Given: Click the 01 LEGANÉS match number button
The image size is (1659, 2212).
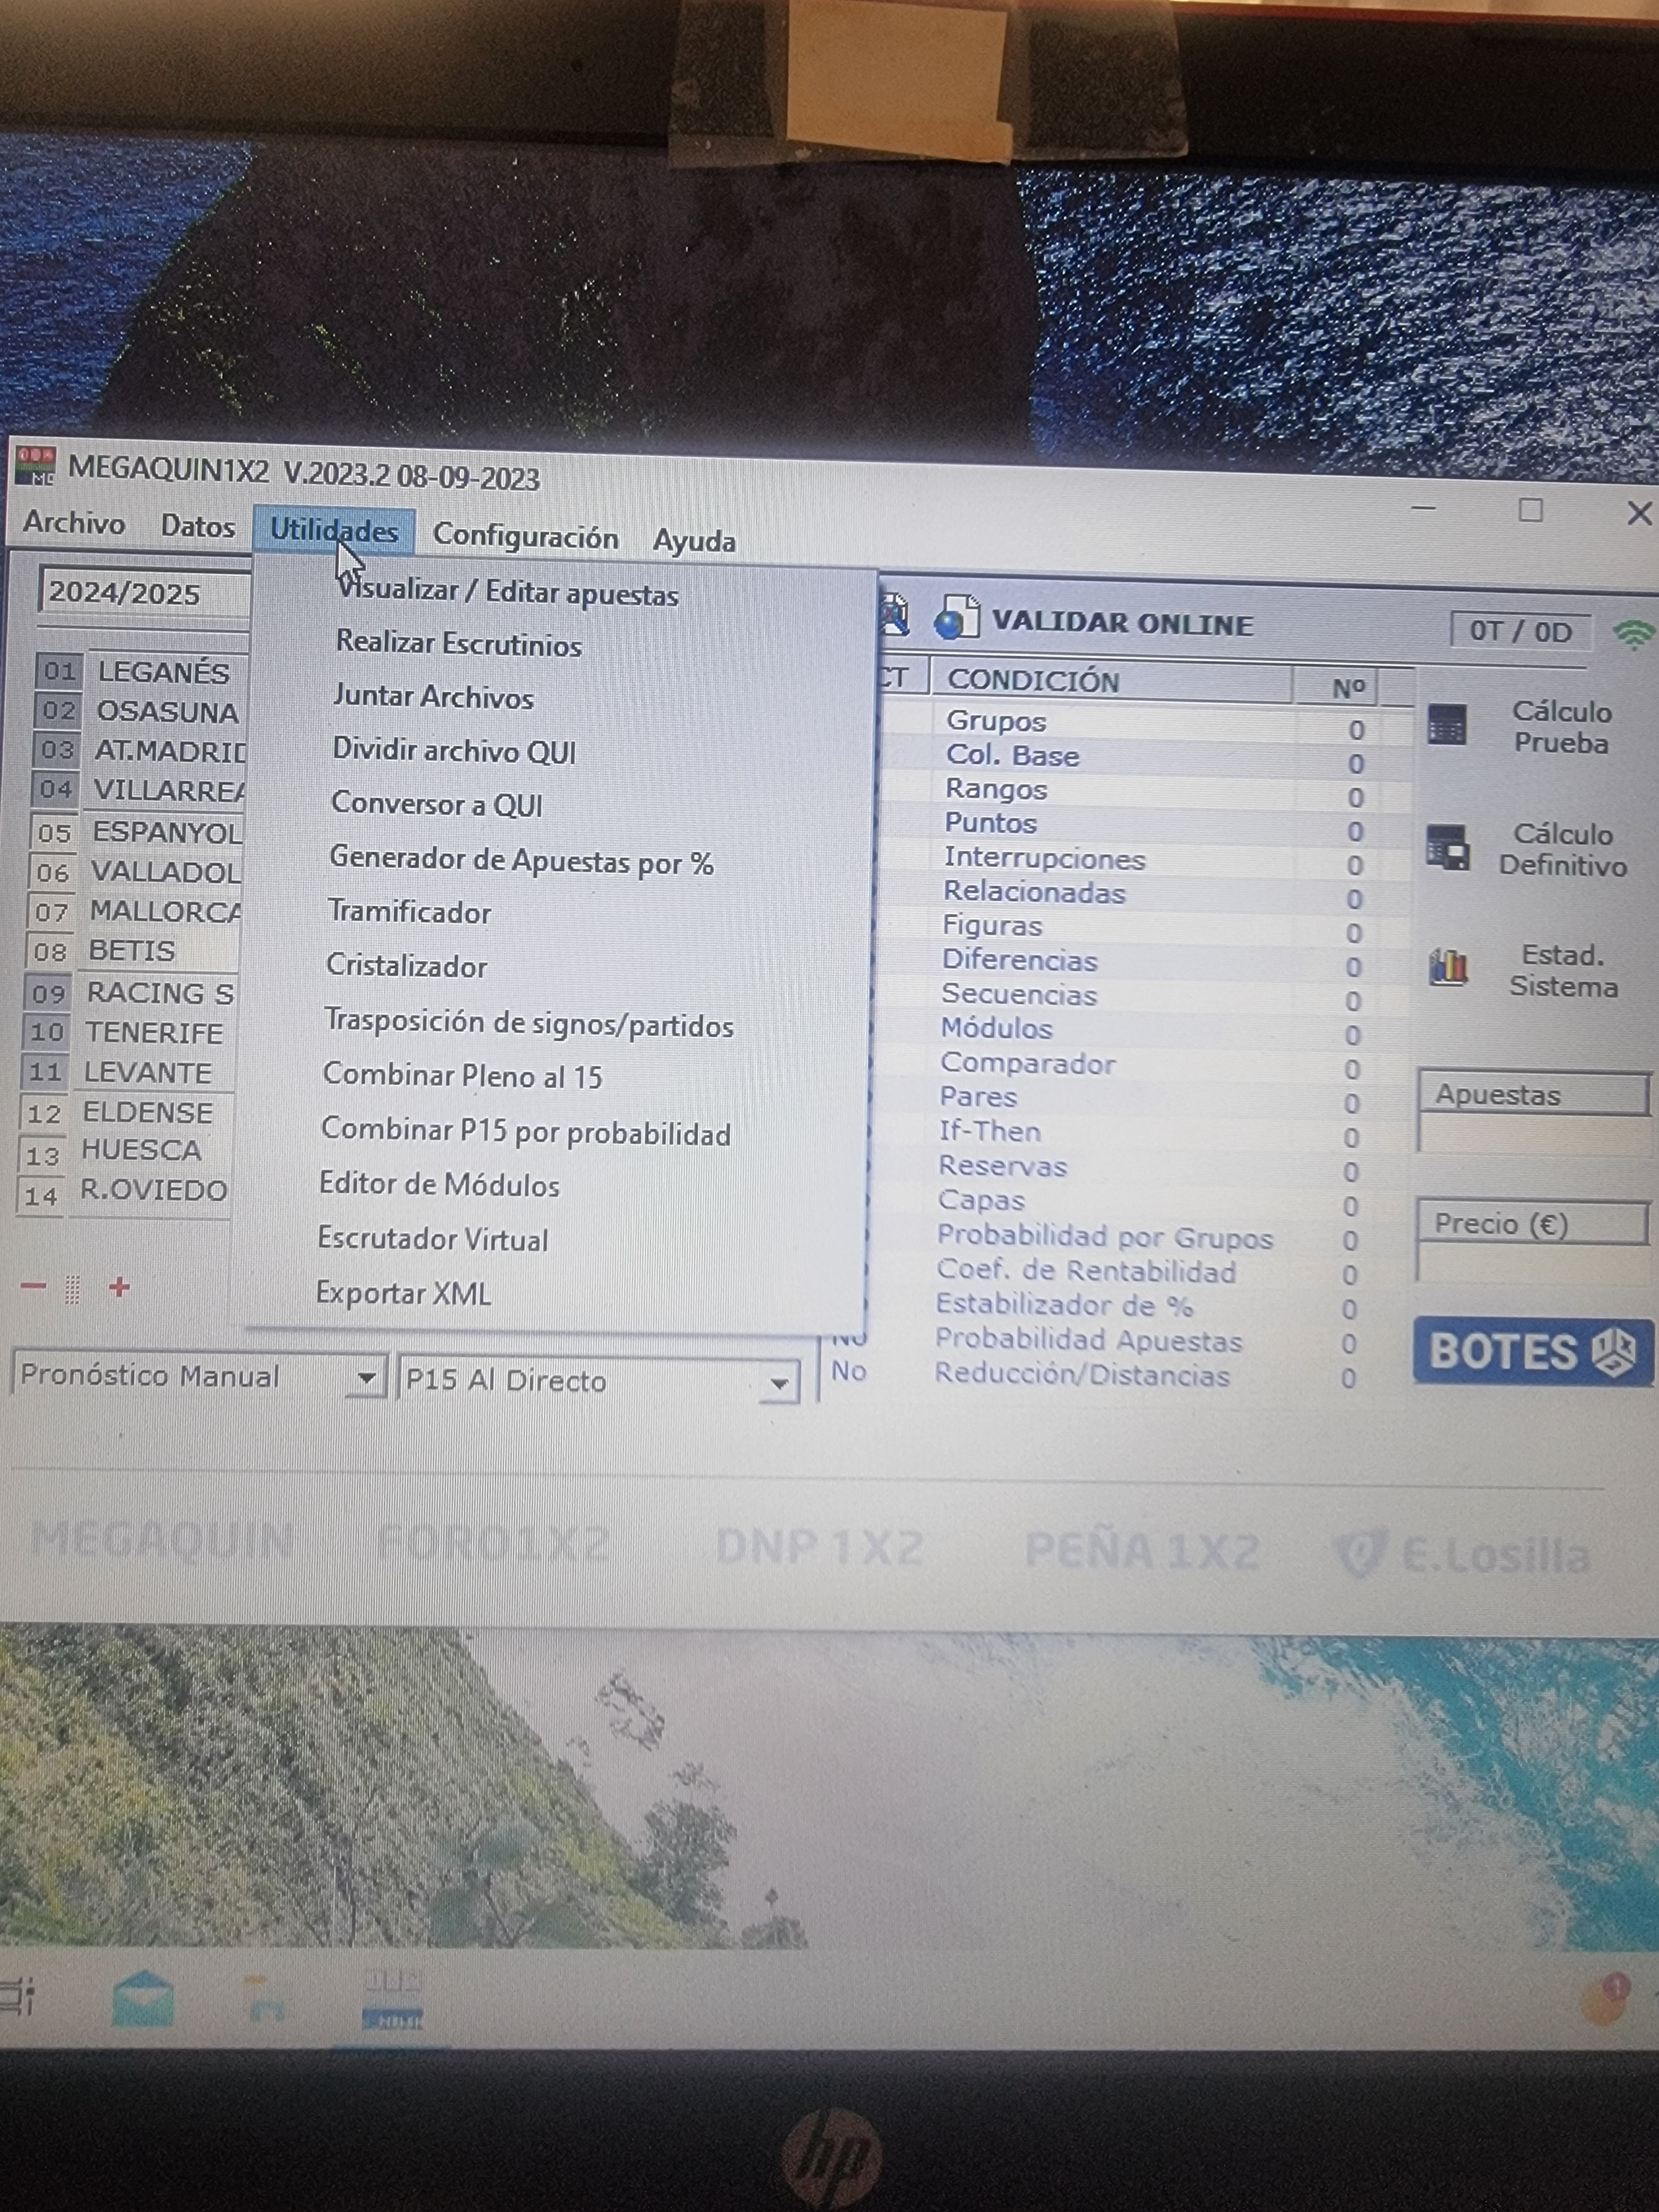Looking at the screenshot, I should pos(59,671).
